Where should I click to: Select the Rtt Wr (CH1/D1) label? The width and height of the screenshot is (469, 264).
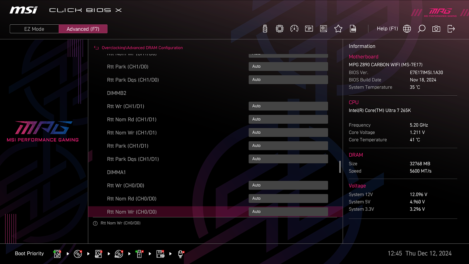(x=125, y=106)
